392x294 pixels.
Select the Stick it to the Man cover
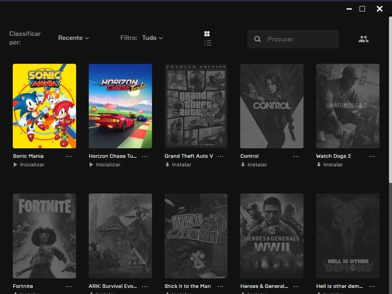tap(196, 236)
